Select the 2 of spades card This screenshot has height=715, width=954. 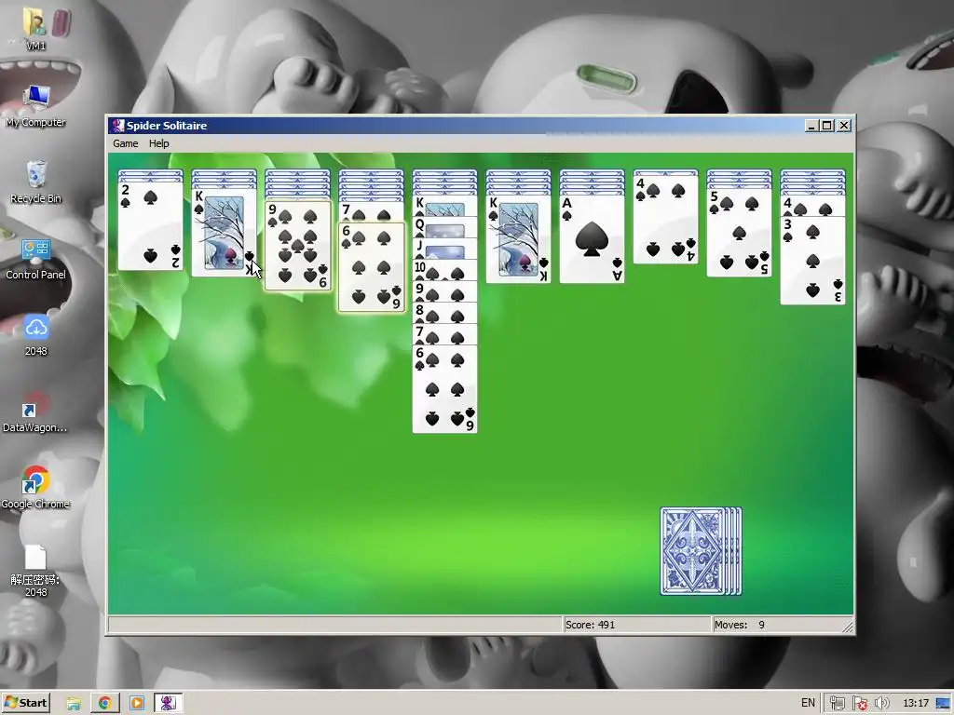coord(150,225)
